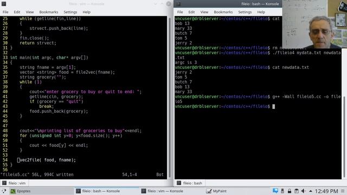Click 'getline(cin, grocery);' line in vim
This screenshot has height=195, width=347.
tap(56, 96)
